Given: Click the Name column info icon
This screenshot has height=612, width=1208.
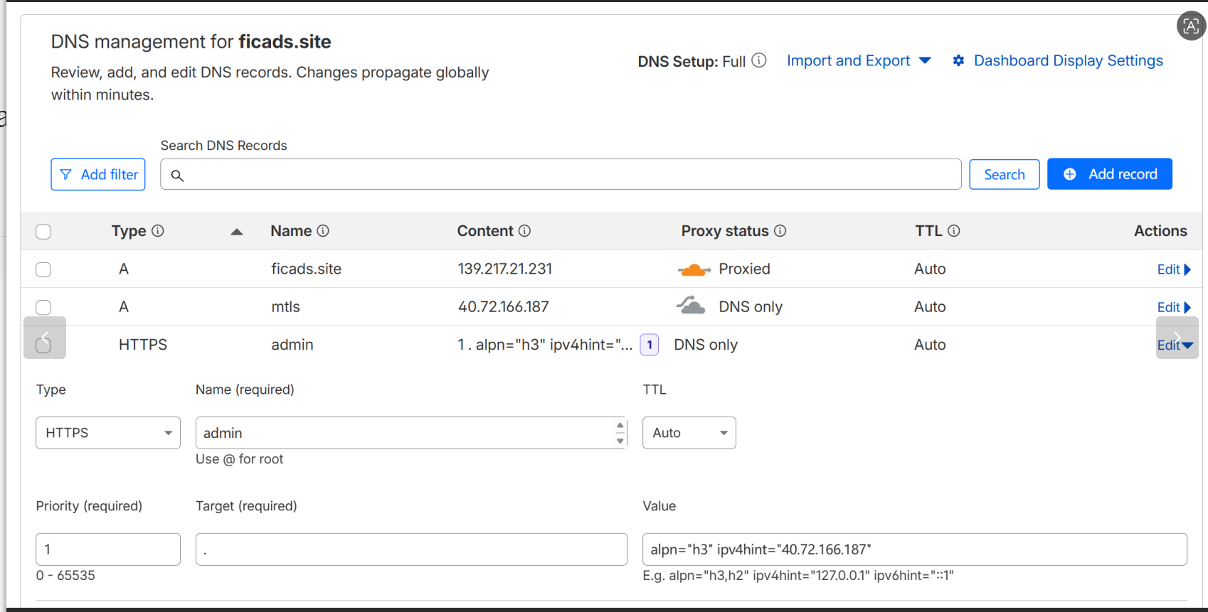Looking at the screenshot, I should point(323,231).
